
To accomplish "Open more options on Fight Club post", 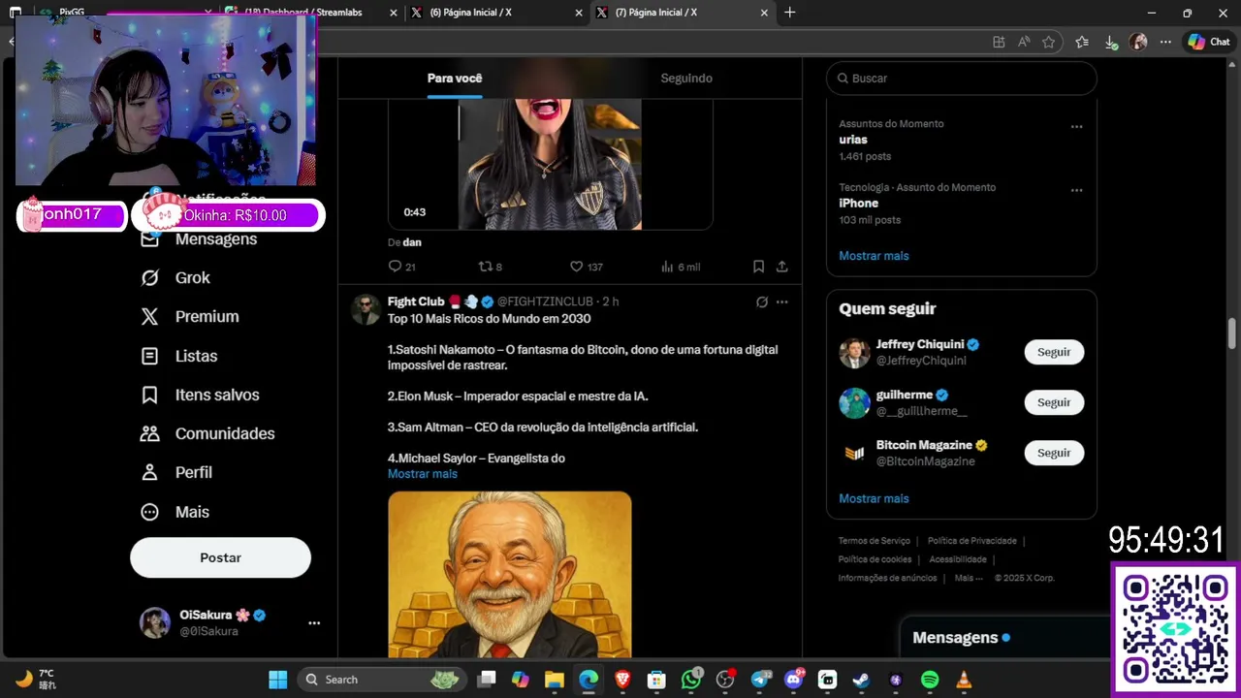I will click(781, 301).
